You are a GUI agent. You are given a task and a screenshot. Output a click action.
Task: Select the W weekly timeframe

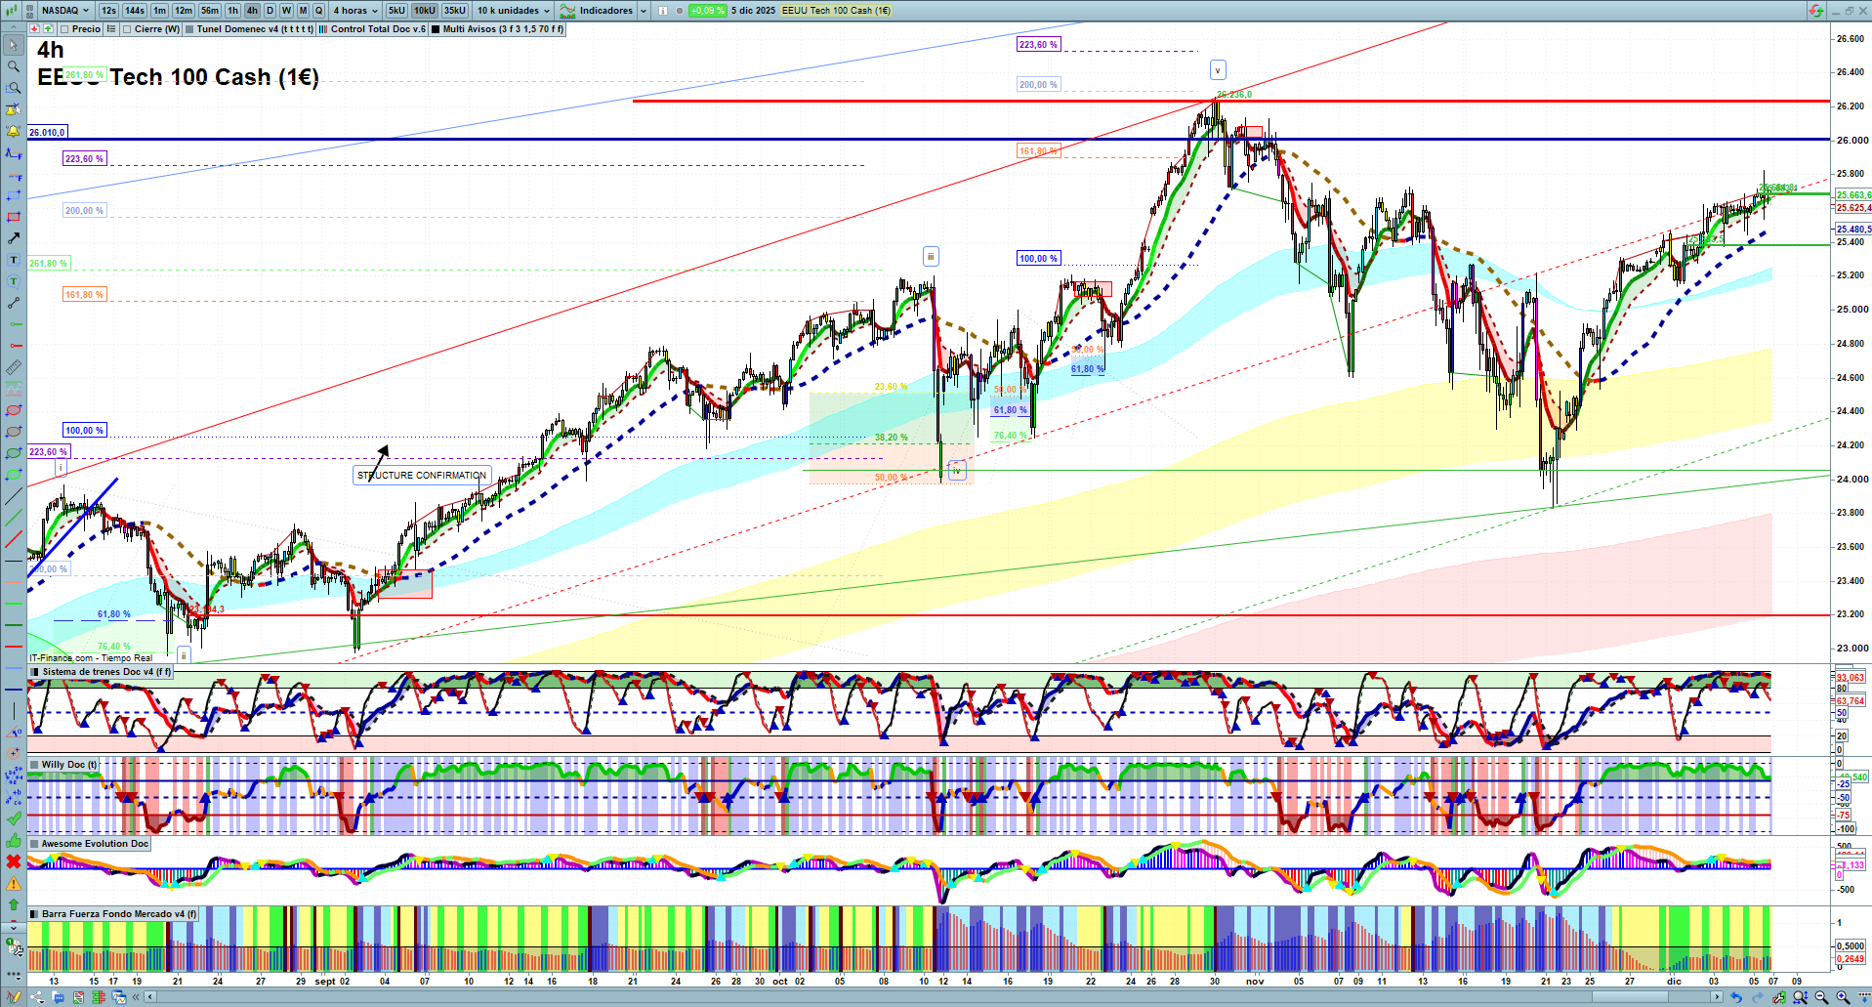(x=286, y=11)
